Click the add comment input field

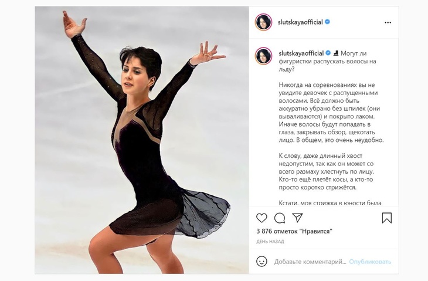click(x=310, y=262)
